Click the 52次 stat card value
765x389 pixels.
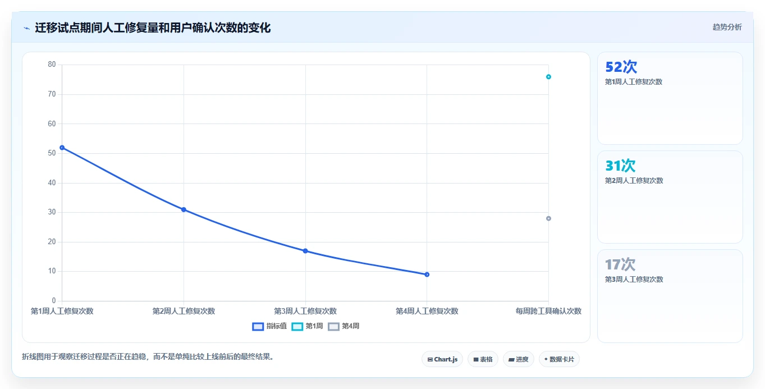[621, 67]
